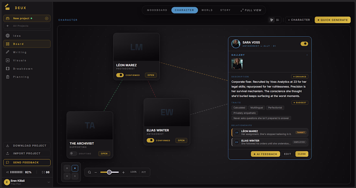Screen dimensions: 356x188
Task: Close the Sara Voss panel
Action: (x=302, y=154)
